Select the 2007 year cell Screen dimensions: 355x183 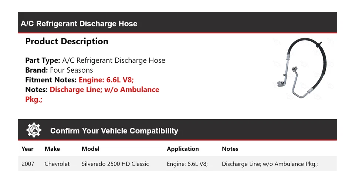(28, 164)
